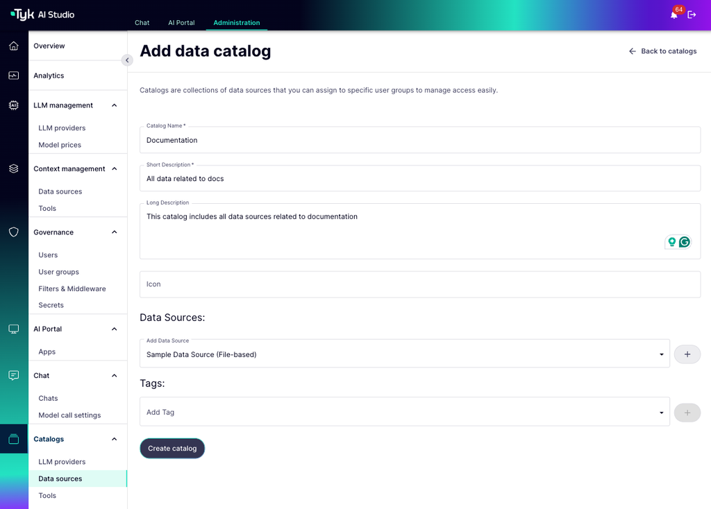Collapse the Governance section in sidebar
The width and height of the screenshot is (711, 509).
(x=113, y=232)
